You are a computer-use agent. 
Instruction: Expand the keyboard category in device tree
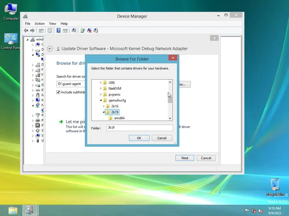point(33,90)
